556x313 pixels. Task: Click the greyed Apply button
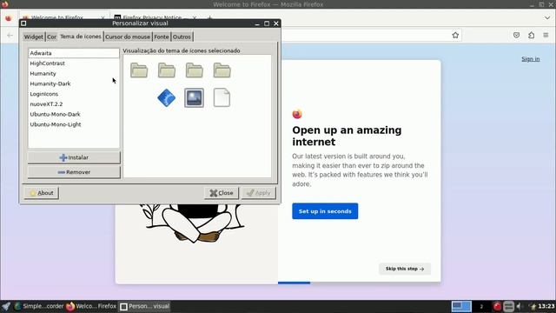point(259,193)
